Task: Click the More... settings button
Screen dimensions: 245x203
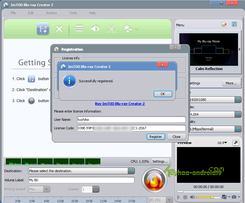Action: pyautogui.click(x=231, y=83)
